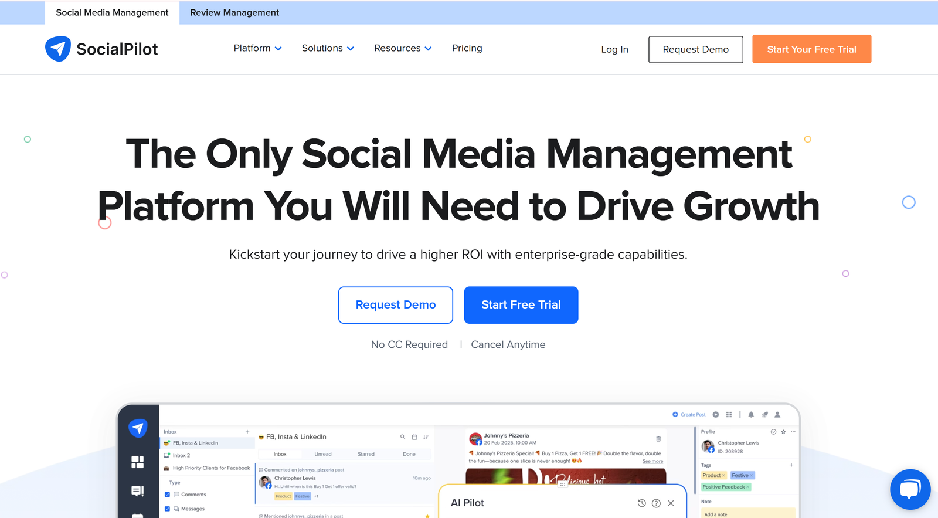Open the Pricing page
The height and width of the screenshot is (518, 938).
tap(467, 48)
